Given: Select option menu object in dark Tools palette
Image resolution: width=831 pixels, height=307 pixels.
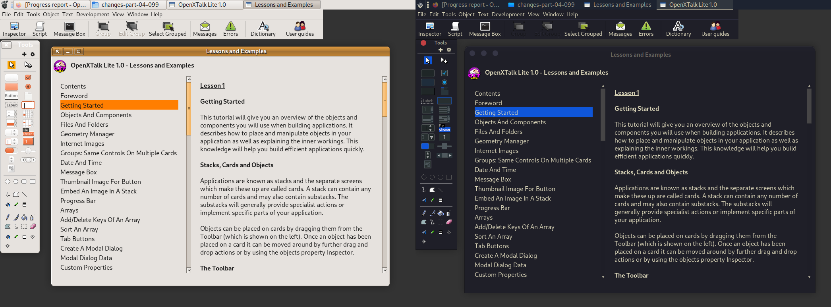Looking at the screenshot, I should click(x=427, y=128).
